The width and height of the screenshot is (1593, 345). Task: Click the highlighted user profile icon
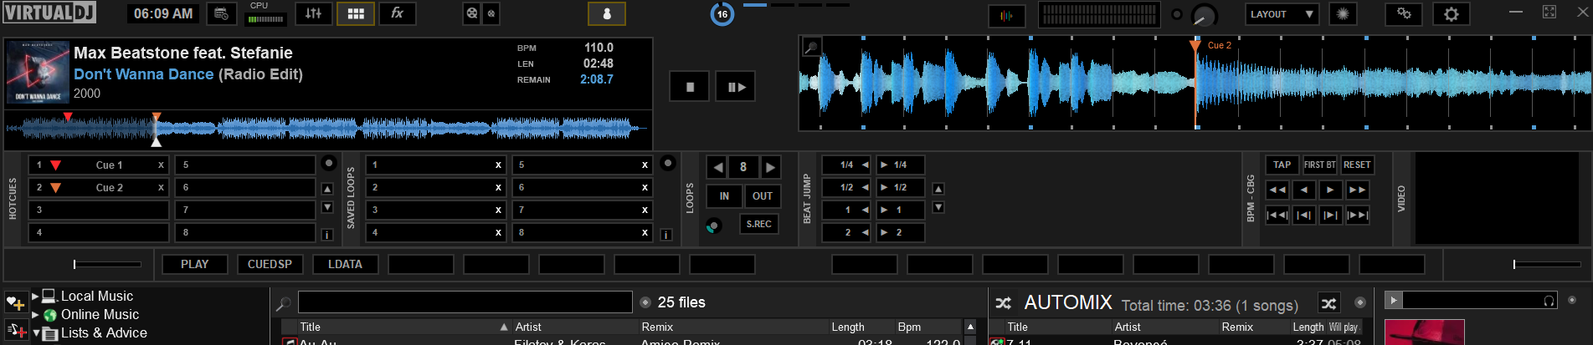(x=607, y=13)
